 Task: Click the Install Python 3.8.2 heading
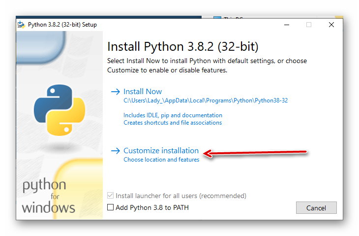pos(183,46)
